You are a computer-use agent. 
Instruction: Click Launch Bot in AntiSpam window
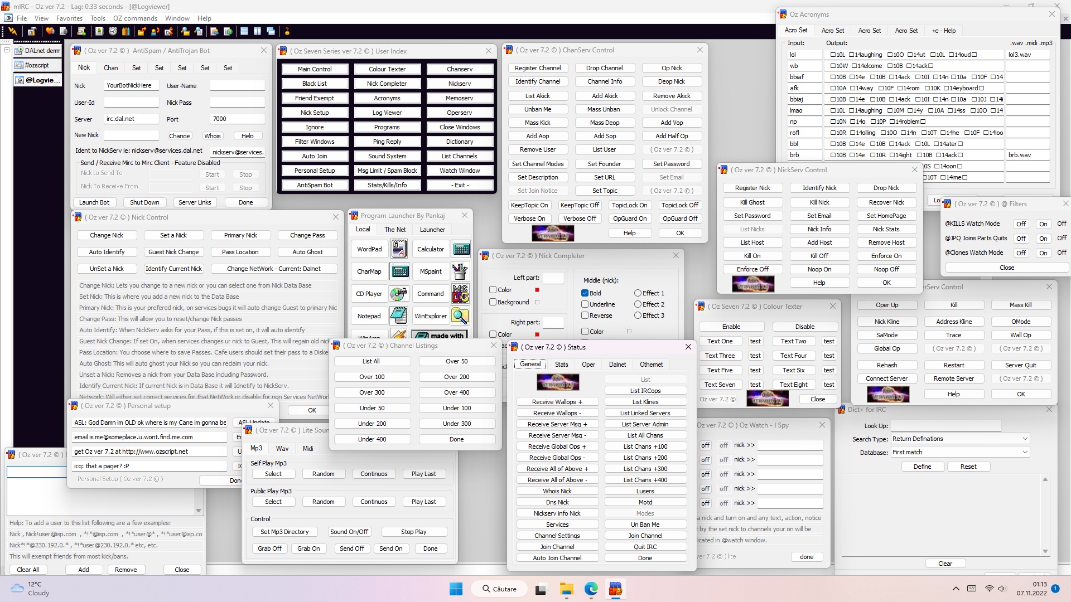pyautogui.click(x=94, y=202)
